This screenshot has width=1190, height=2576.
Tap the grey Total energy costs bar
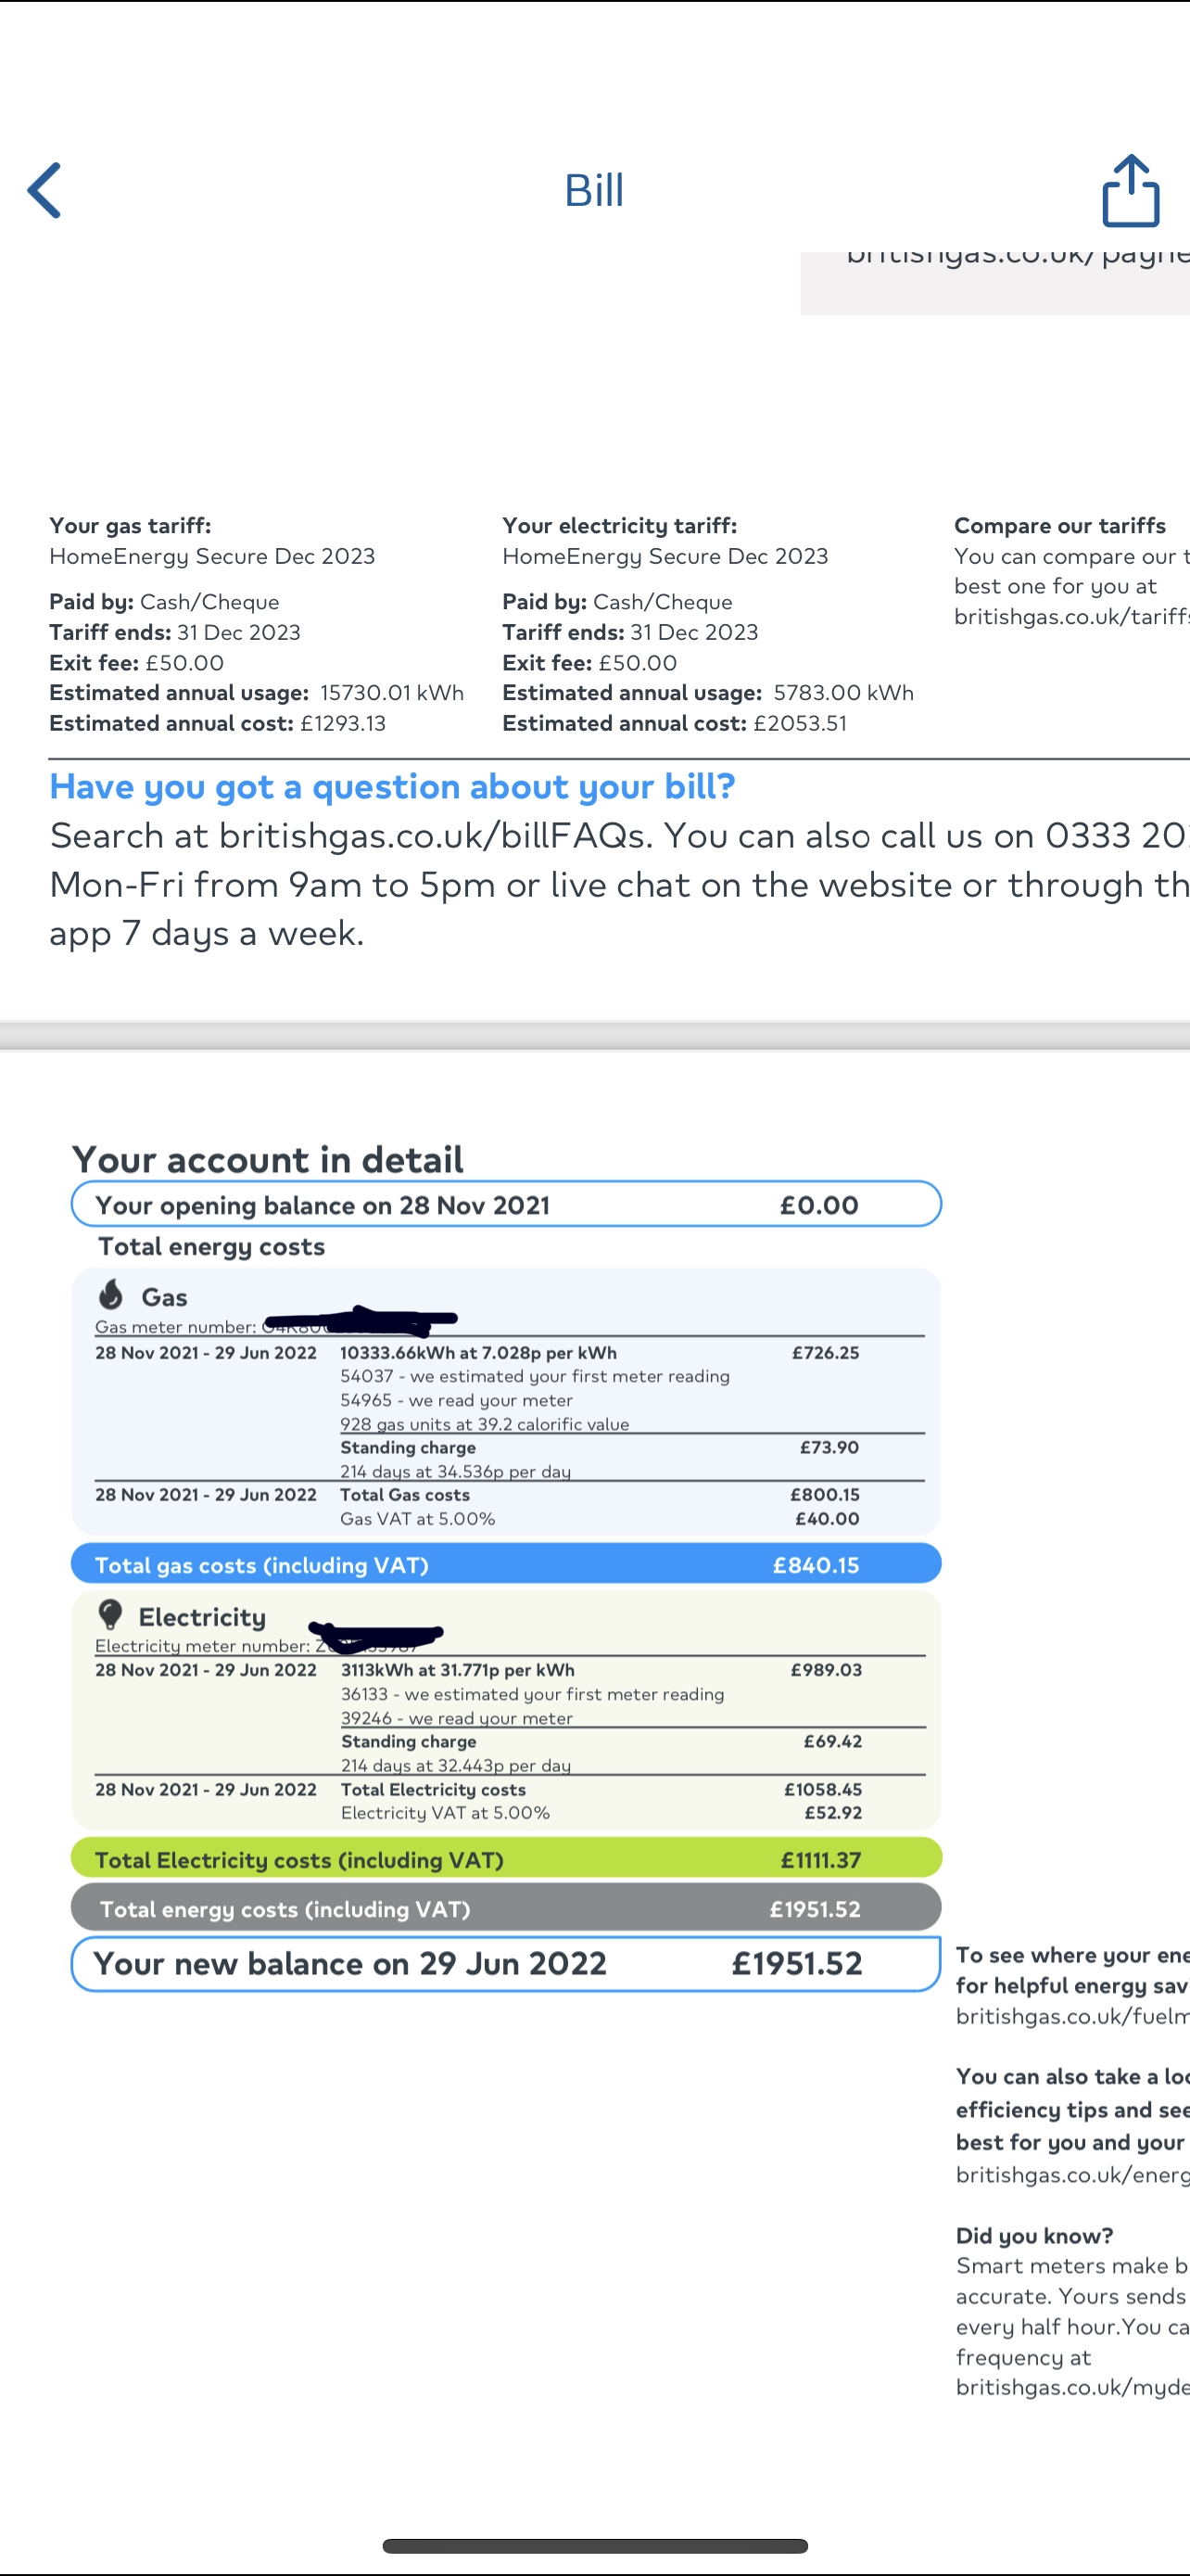click(506, 1907)
